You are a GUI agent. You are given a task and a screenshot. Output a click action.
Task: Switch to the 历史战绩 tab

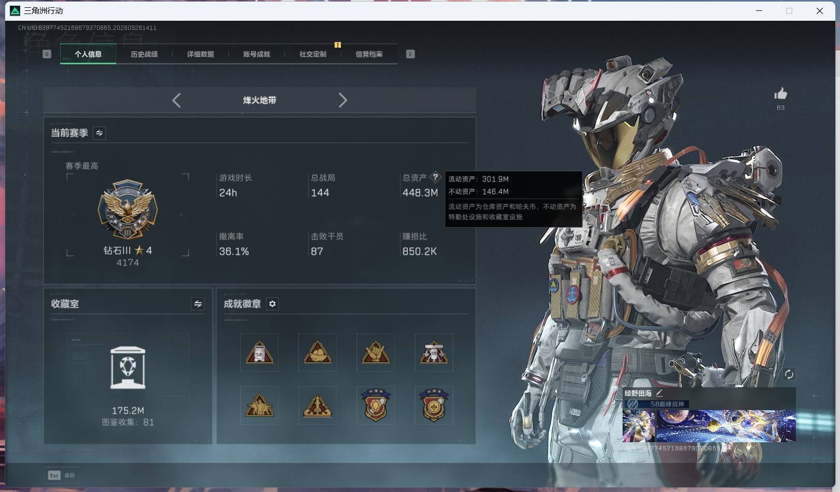pyautogui.click(x=144, y=54)
